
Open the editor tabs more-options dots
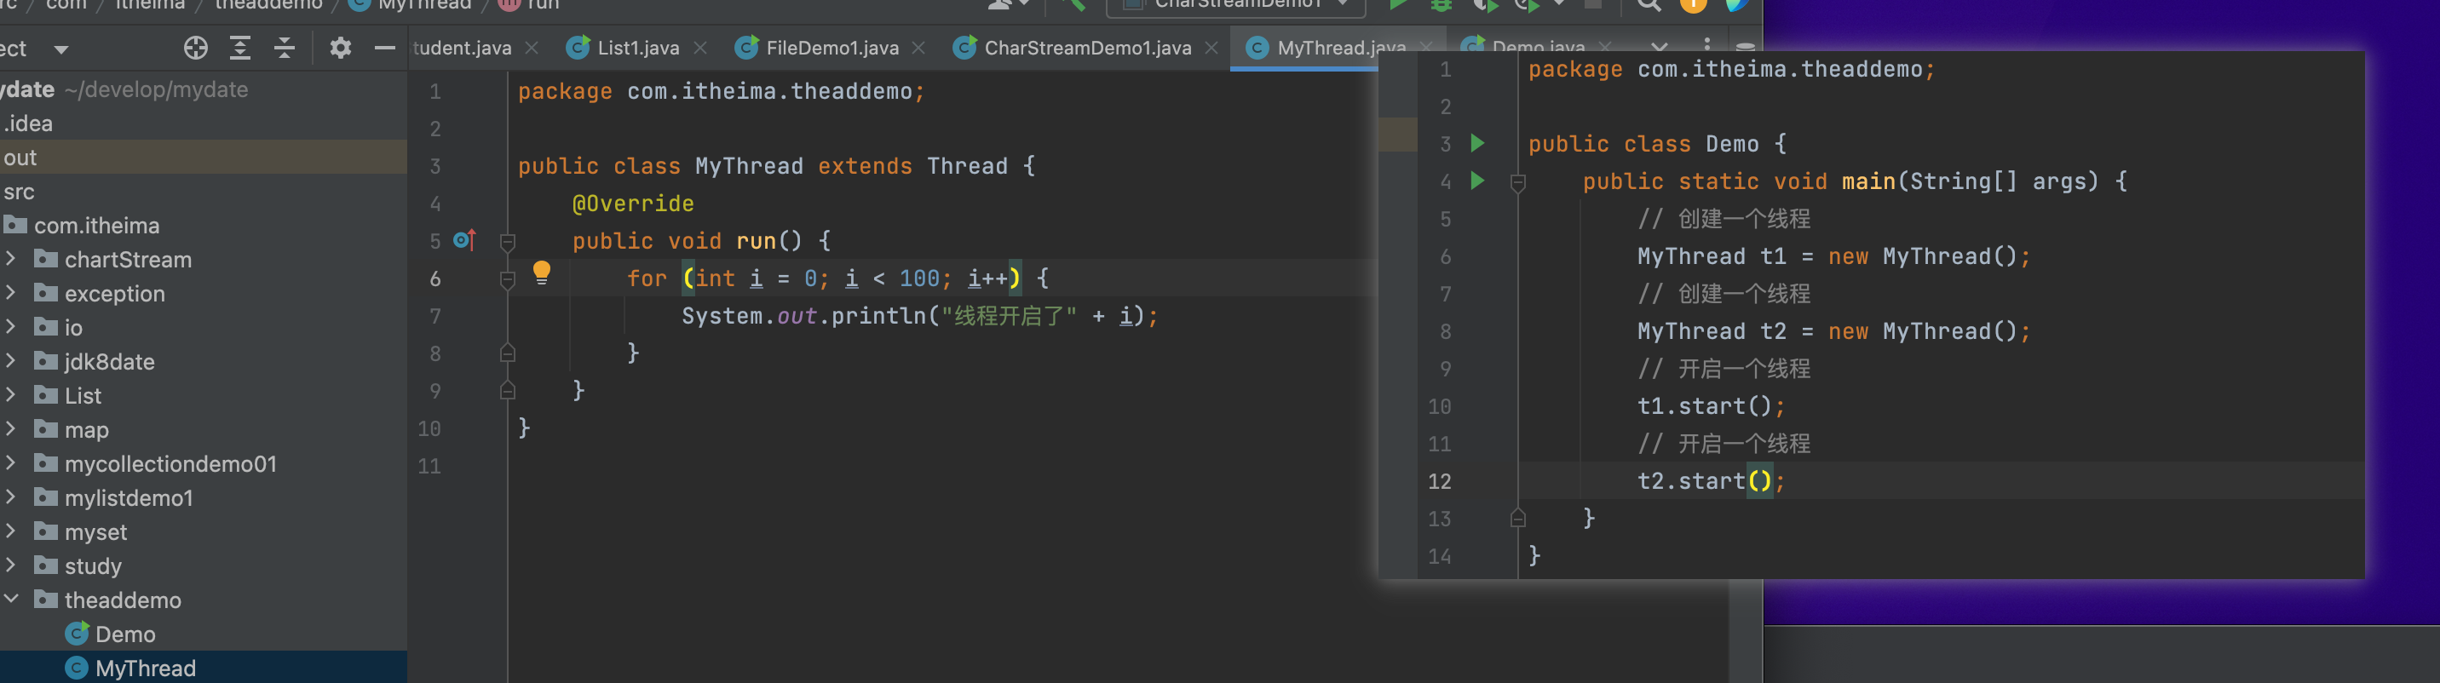pos(1706,43)
